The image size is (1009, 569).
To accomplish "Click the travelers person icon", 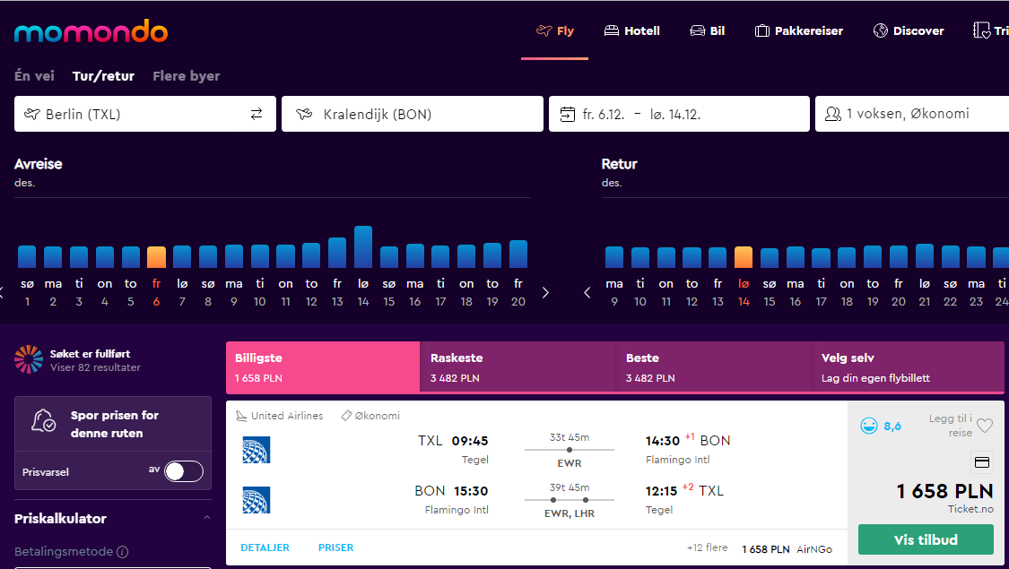I will click(x=832, y=114).
